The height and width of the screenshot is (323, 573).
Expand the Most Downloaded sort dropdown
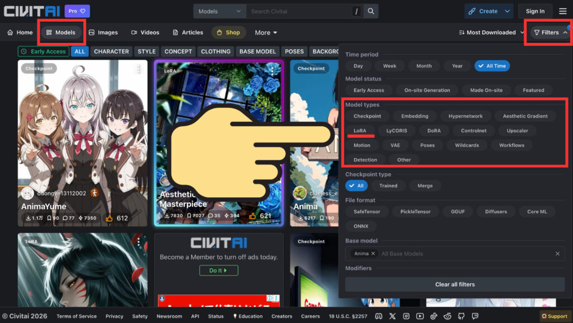tap(487, 32)
